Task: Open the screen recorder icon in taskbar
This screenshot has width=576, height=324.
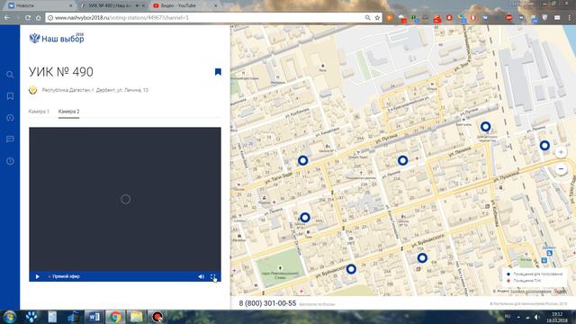Action: [157, 317]
